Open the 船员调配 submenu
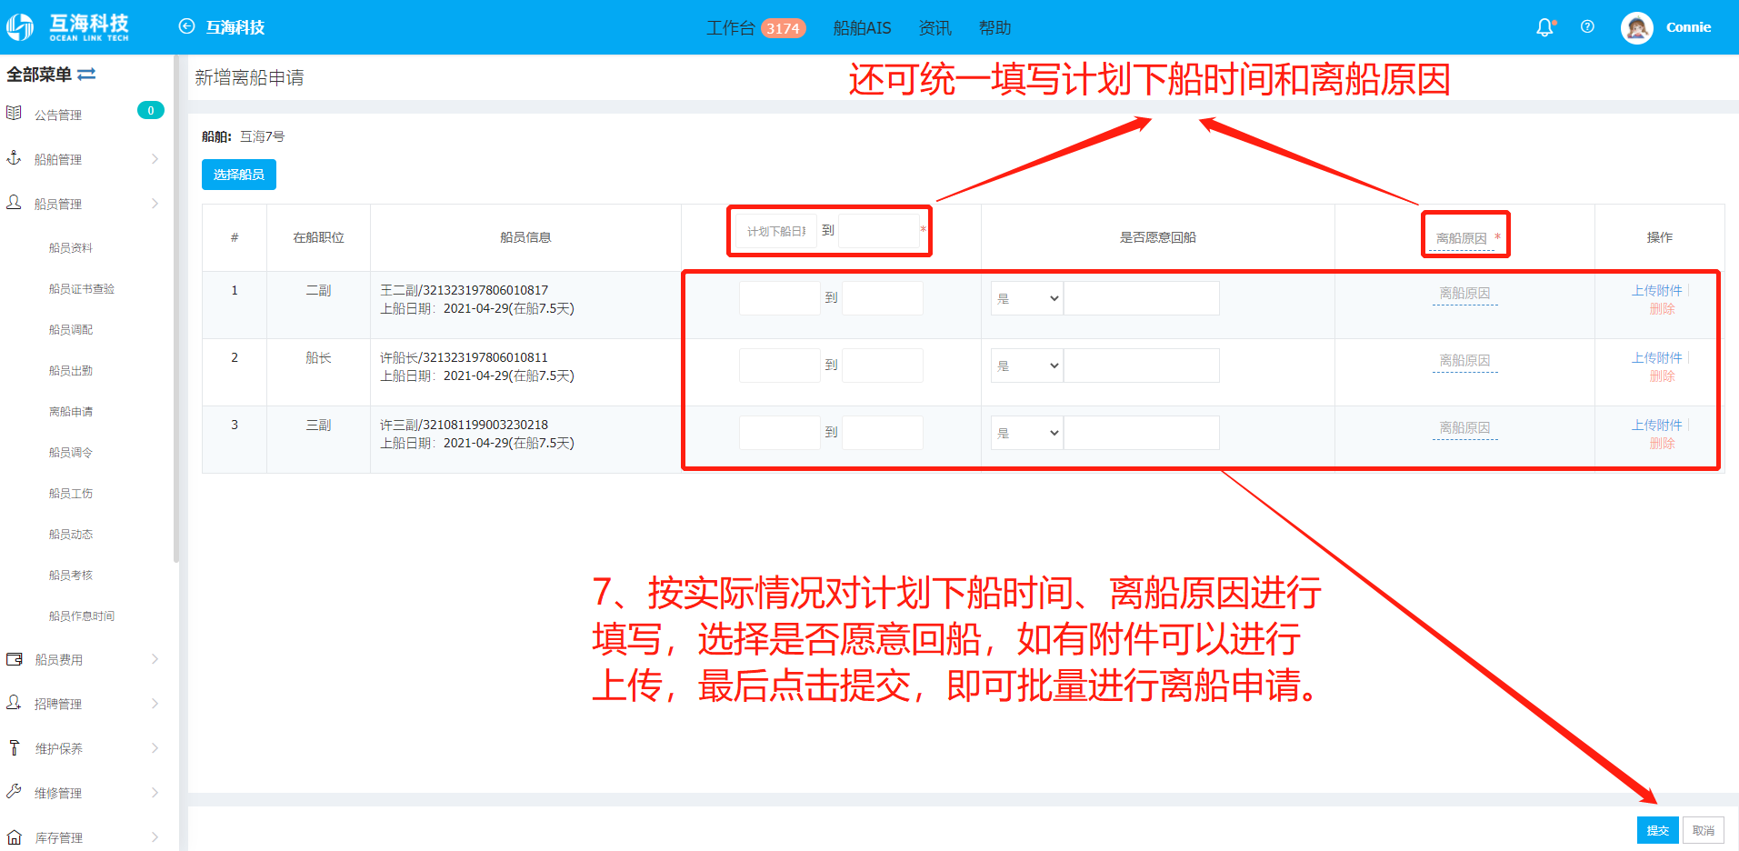This screenshot has height=851, width=1739. click(x=71, y=329)
